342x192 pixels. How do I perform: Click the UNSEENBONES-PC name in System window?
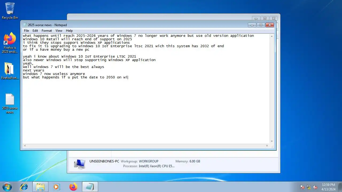pos(104,161)
